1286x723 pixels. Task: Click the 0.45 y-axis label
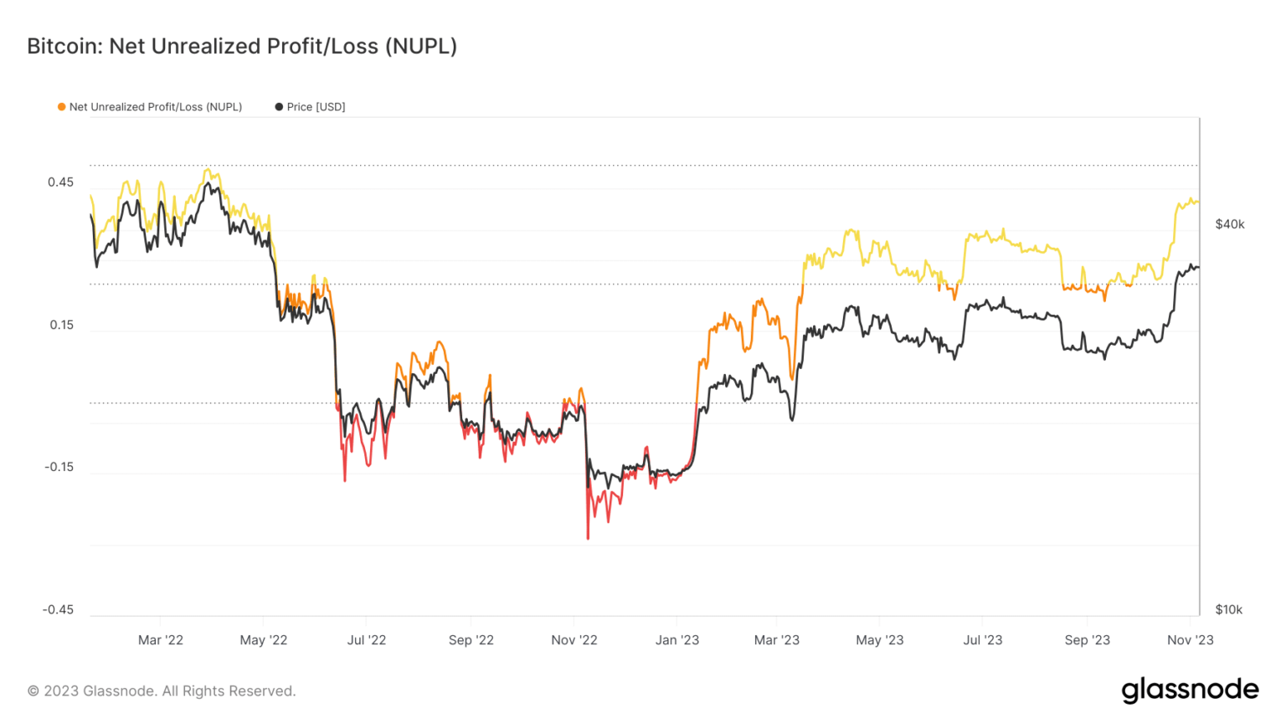pyautogui.click(x=60, y=182)
